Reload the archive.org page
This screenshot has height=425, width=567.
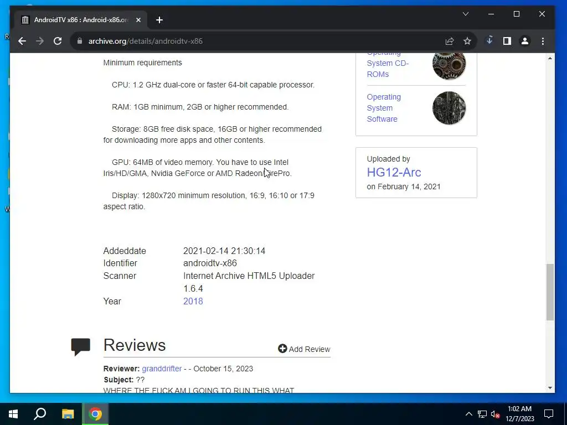tap(58, 41)
